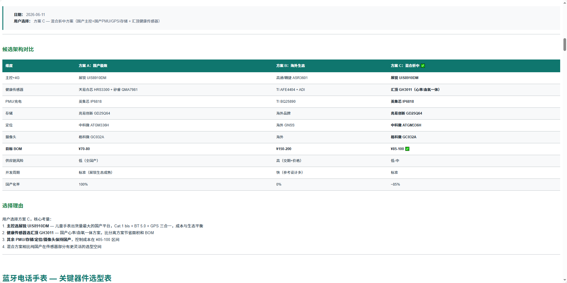
Task: Click the green checkmark beside ¥85-100
Action: point(407,149)
